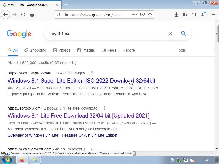Click the softopc.com result URL
This screenshot has width=219, height=164.
[x=53, y=108]
